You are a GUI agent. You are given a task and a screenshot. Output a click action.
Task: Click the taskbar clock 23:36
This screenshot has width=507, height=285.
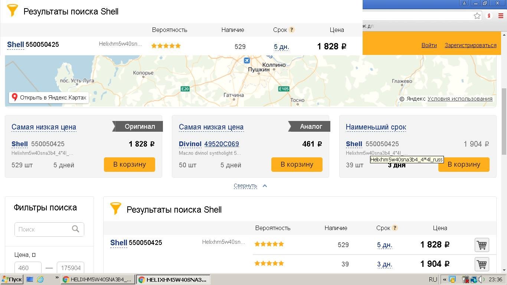click(x=495, y=279)
